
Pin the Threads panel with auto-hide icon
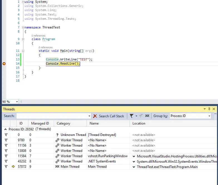tap(209, 109)
